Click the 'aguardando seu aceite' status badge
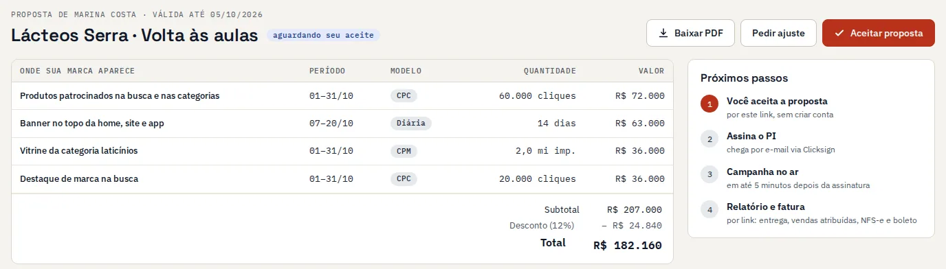This screenshot has width=946, height=269. click(323, 35)
